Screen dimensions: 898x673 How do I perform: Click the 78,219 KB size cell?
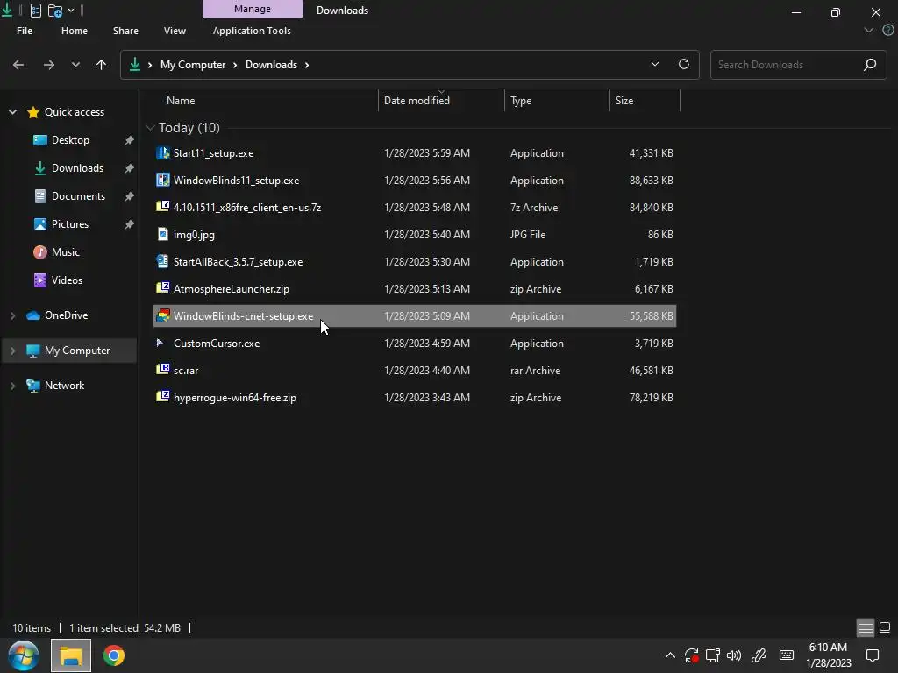652,398
